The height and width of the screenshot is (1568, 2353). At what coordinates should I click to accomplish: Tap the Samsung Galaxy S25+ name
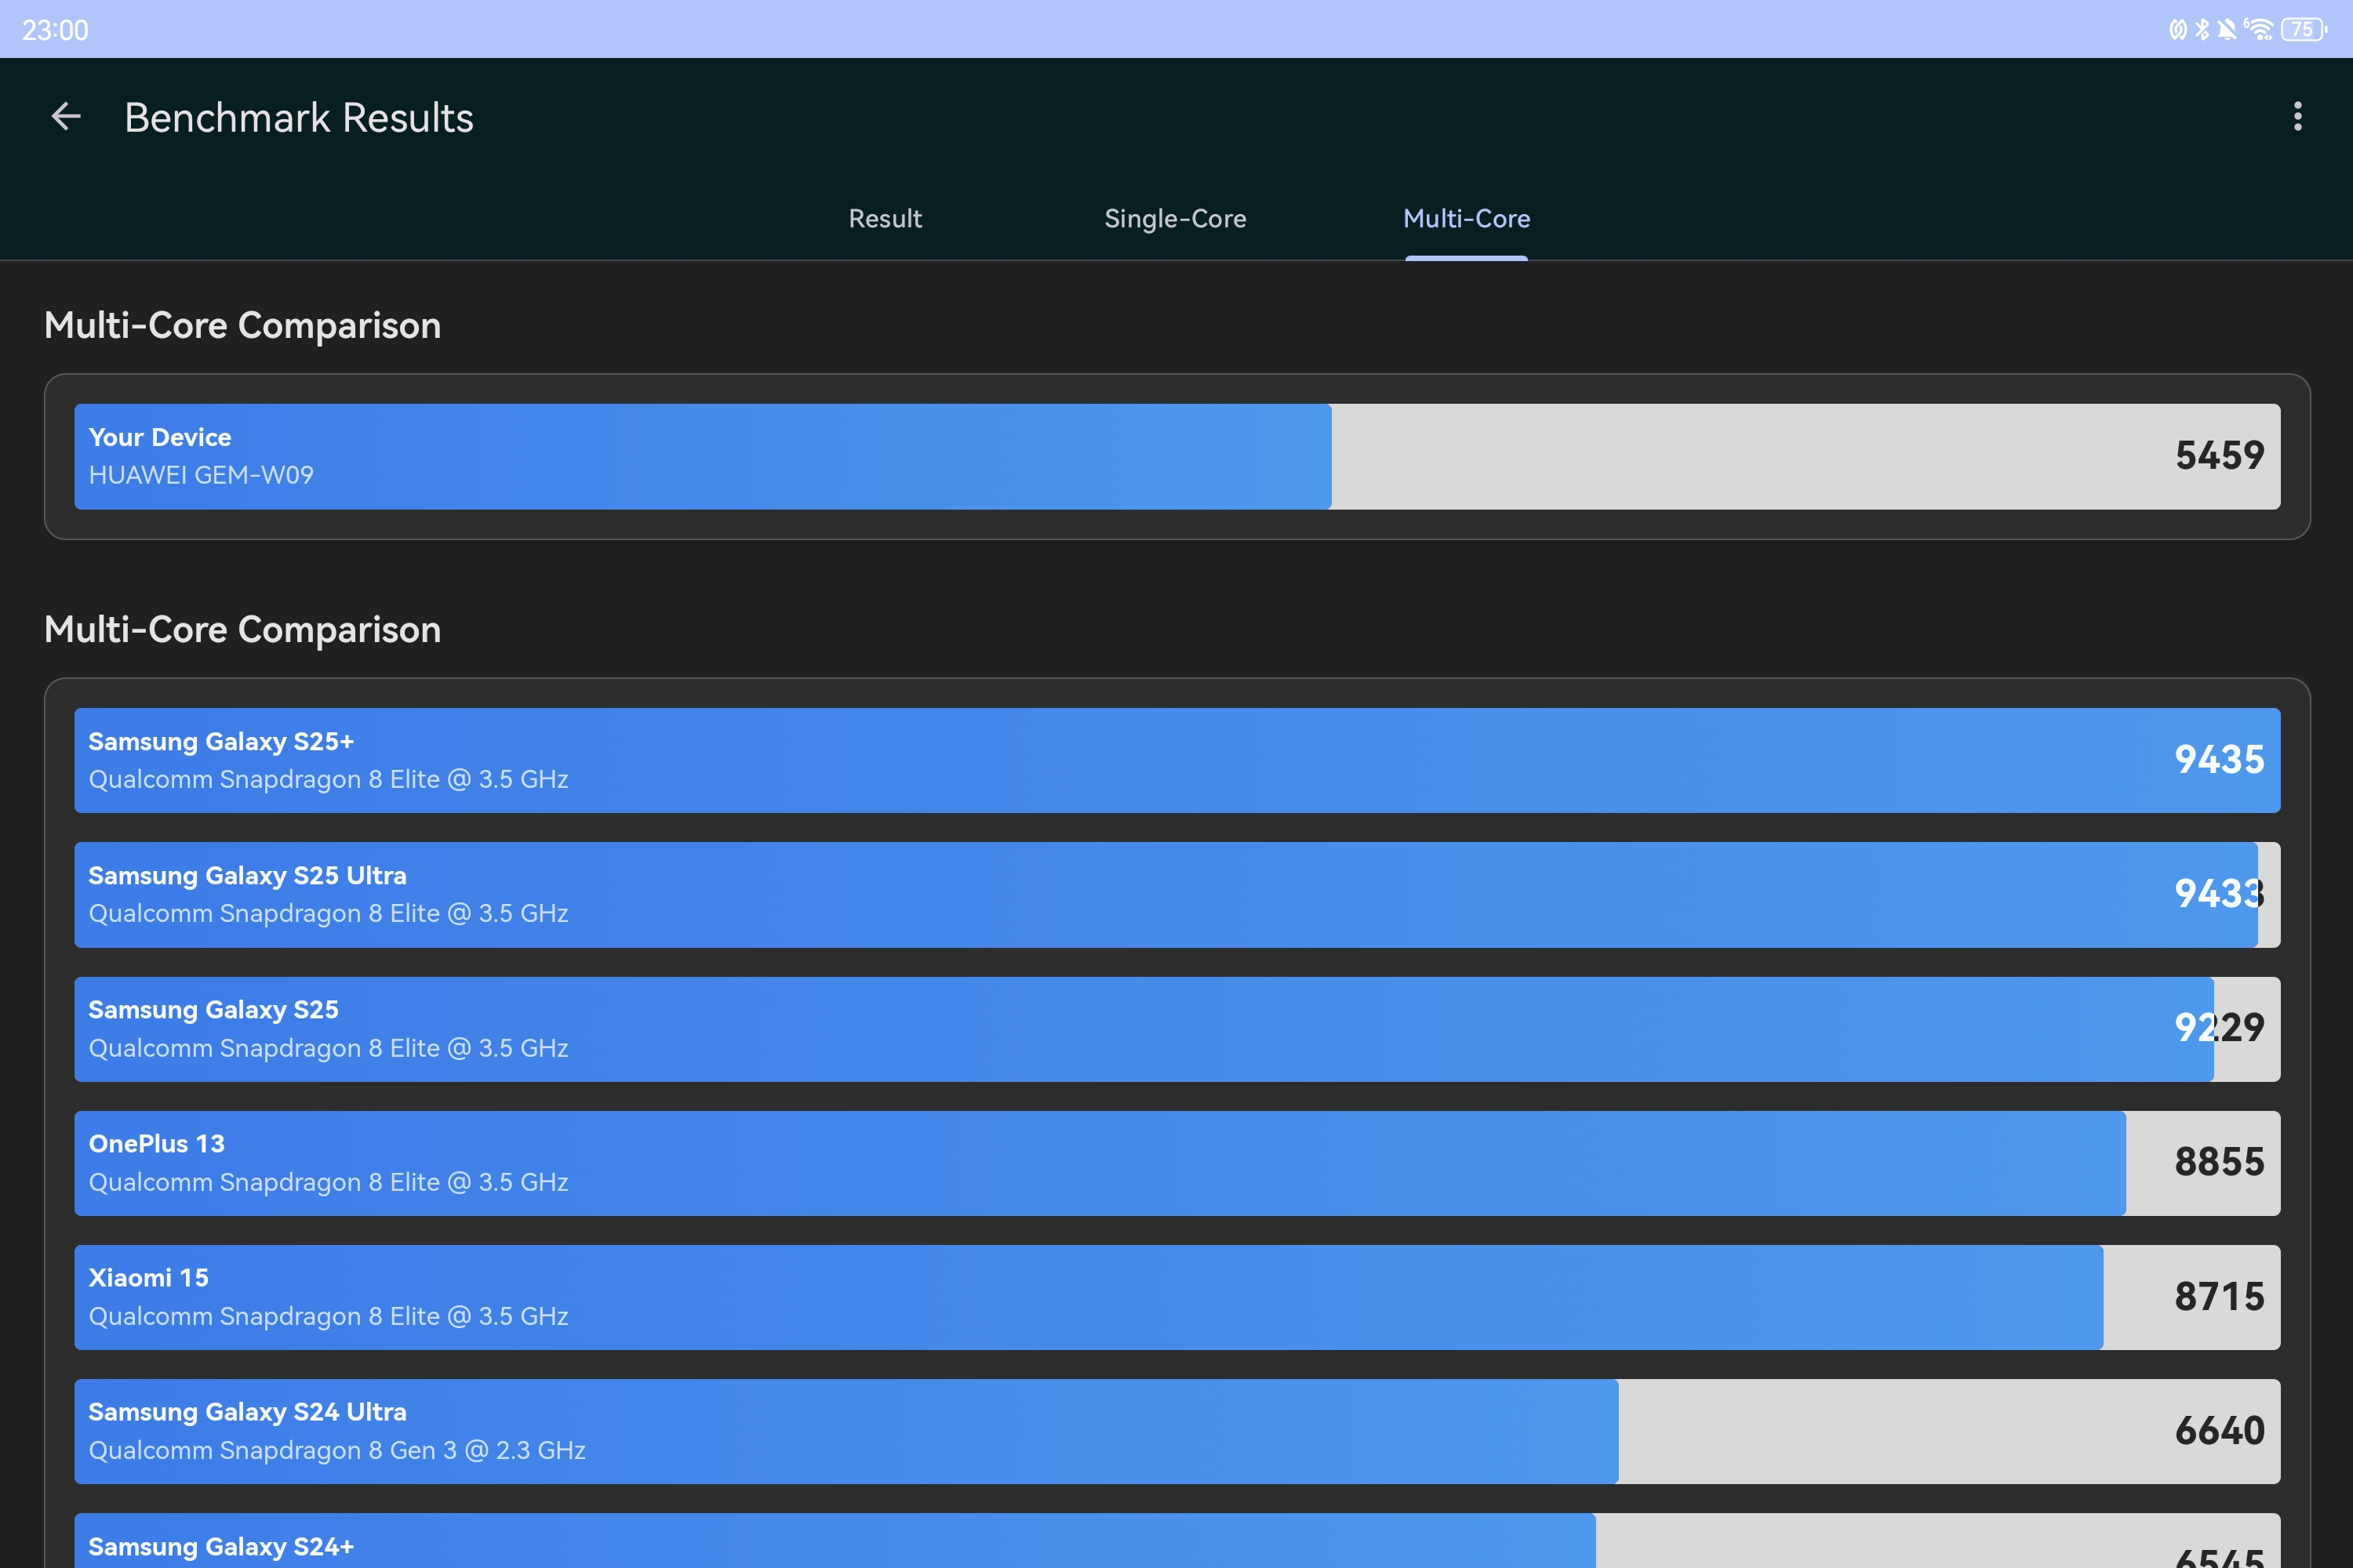pos(221,742)
